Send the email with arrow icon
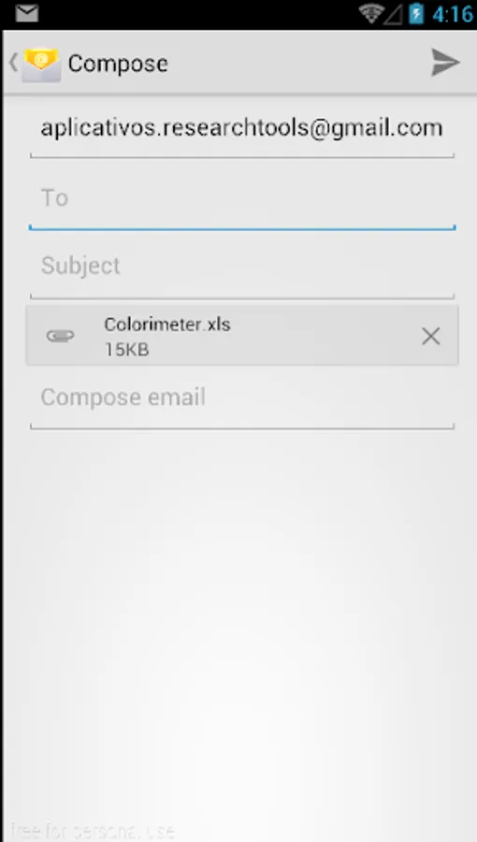 pyautogui.click(x=445, y=63)
